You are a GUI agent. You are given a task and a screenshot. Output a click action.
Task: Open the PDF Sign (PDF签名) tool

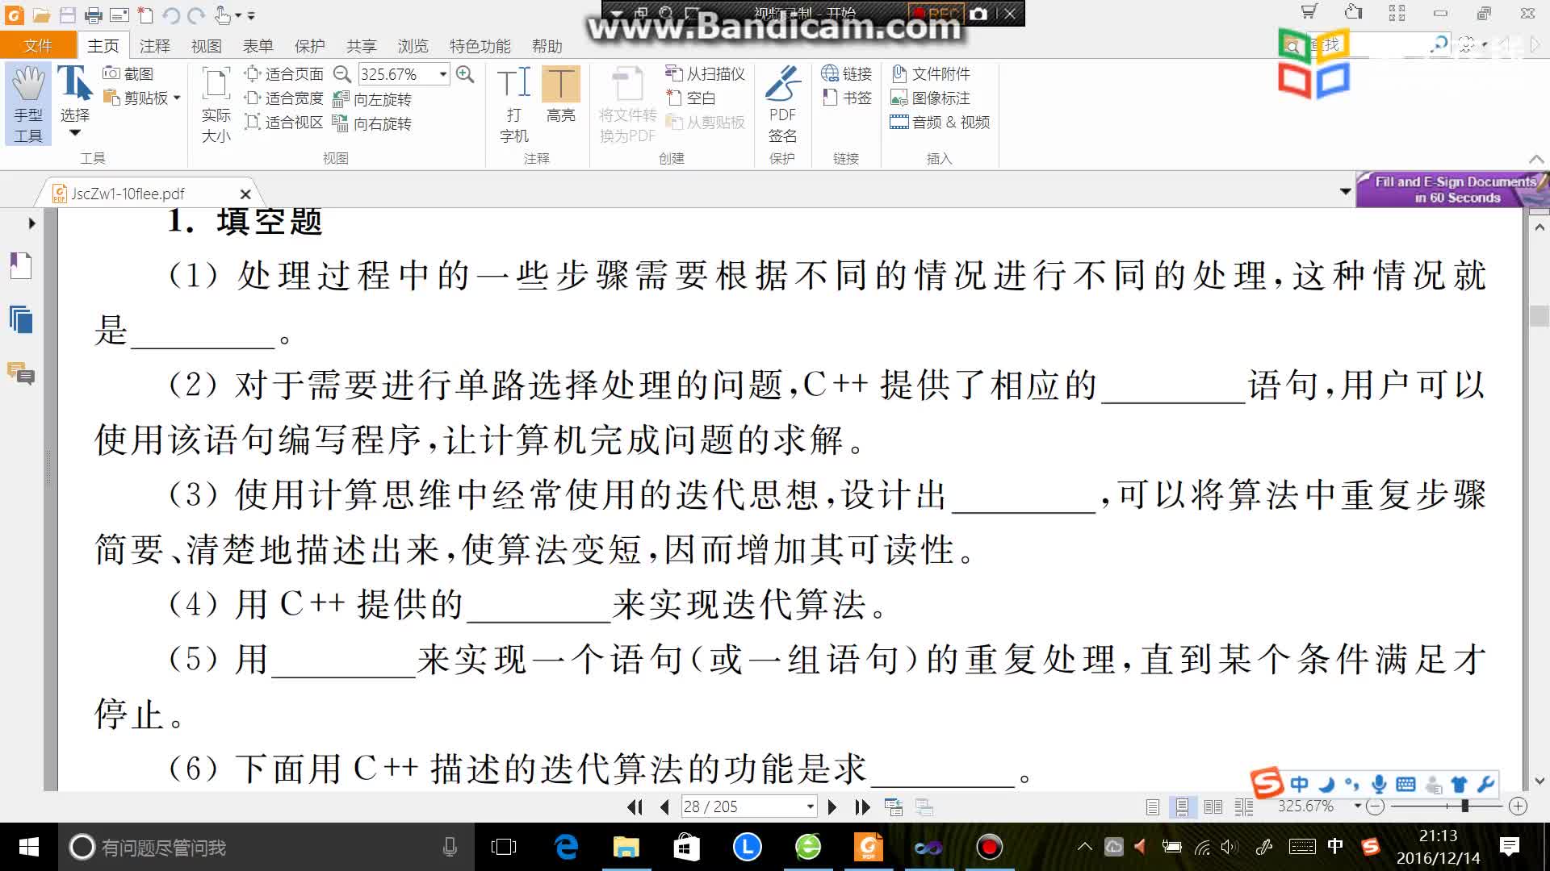click(782, 105)
